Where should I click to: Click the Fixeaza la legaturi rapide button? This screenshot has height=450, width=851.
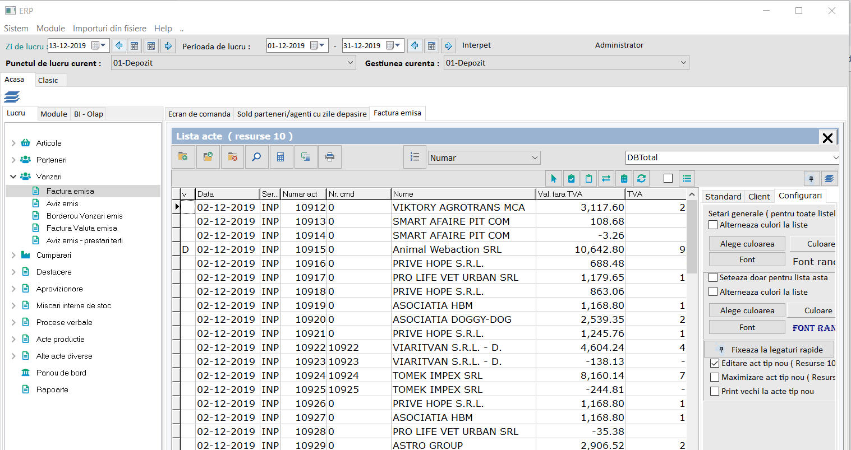(769, 350)
